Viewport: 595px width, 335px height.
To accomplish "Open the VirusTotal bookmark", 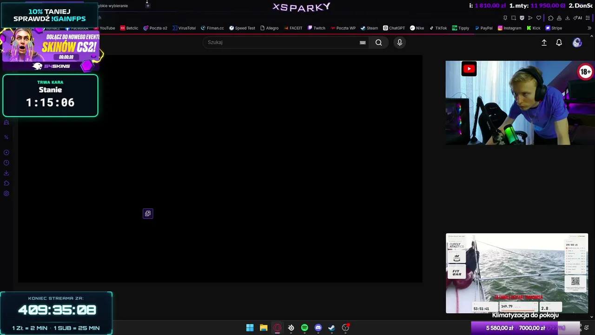I will [184, 28].
